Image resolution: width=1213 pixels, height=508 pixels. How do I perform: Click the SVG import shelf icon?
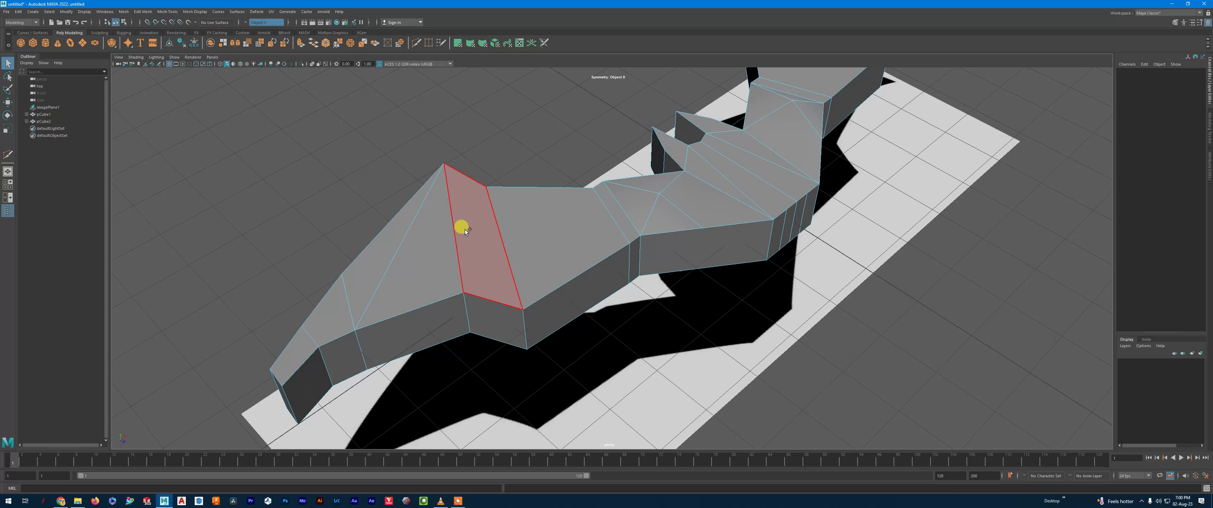click(x=153, y=43)
